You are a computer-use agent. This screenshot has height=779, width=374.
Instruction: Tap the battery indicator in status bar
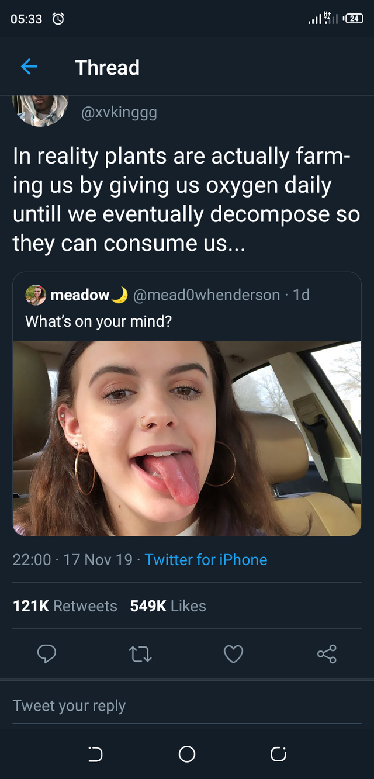pos(354,19)
